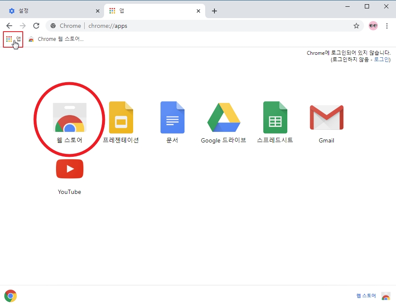Click the Chrome logo at bottom left

[11, 296]
